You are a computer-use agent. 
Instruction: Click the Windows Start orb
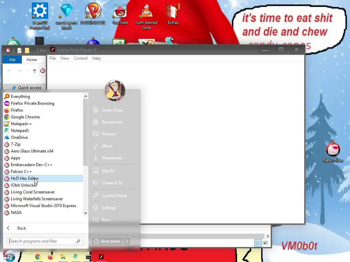[x=9, y=256]
